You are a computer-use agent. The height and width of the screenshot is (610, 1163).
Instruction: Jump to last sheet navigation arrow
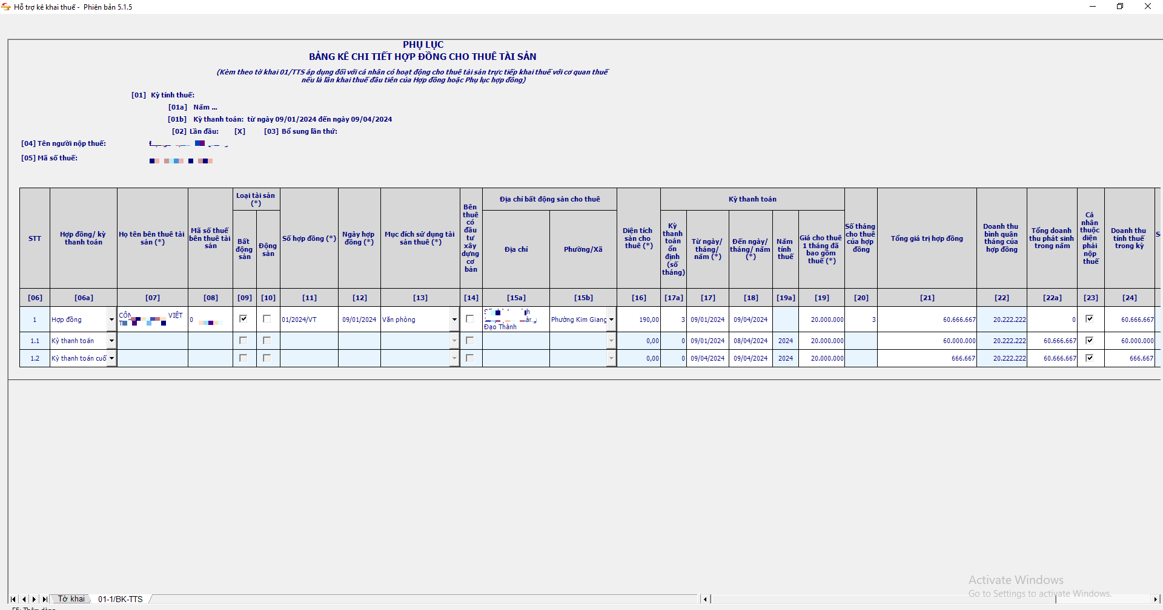tap(45, 599)
